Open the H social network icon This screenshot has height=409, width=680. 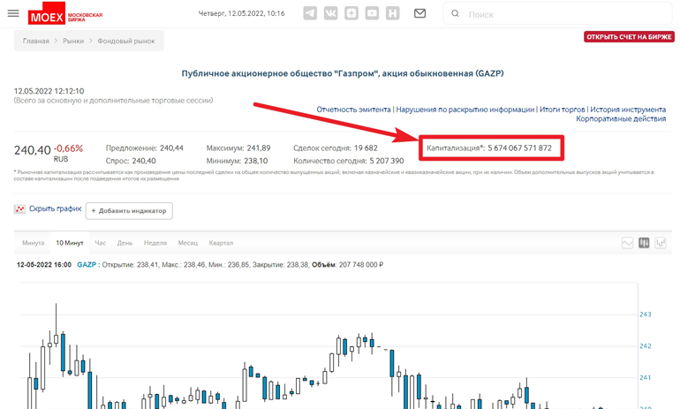click(x=392, y=13)
